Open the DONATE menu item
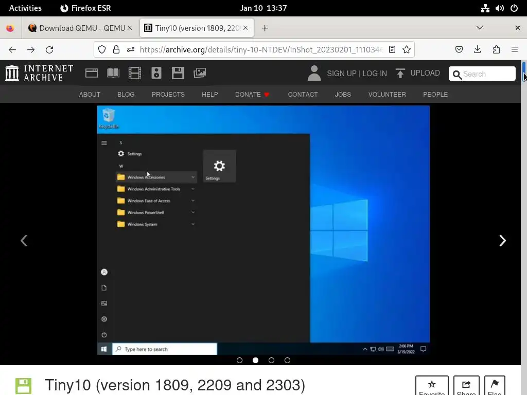527x395 pixels. coord(252,95)
